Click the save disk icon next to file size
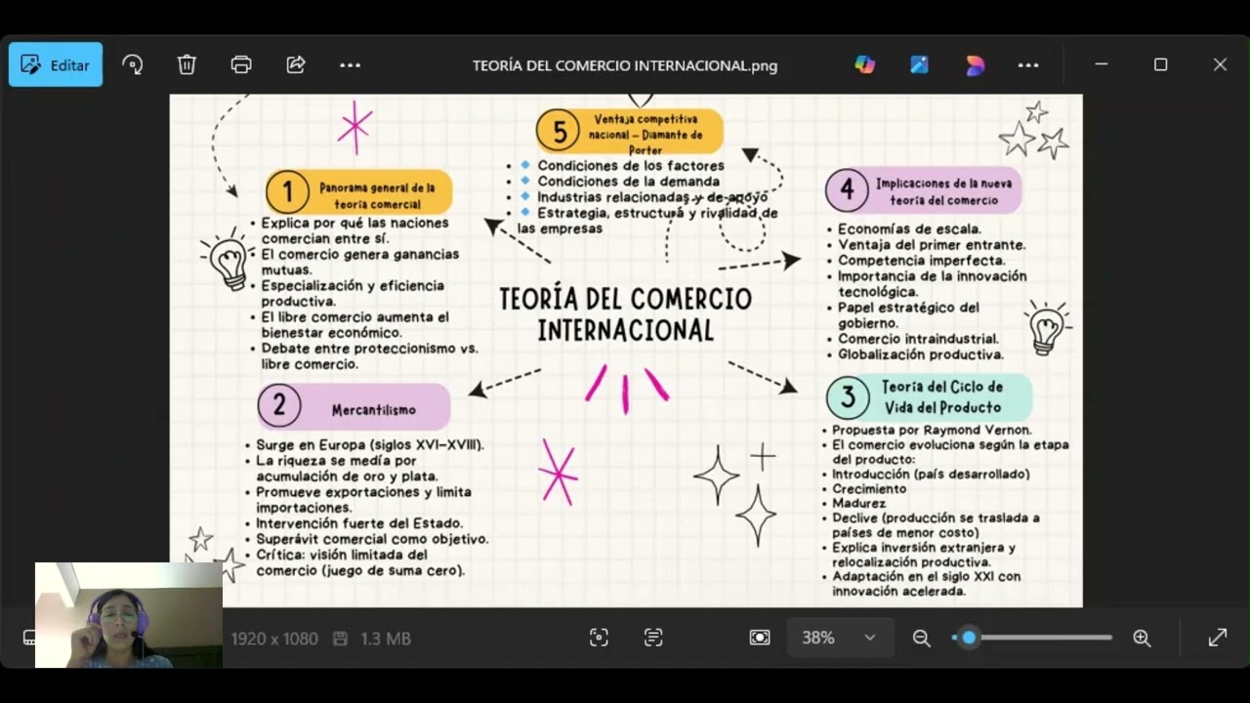 pos(341,639)
